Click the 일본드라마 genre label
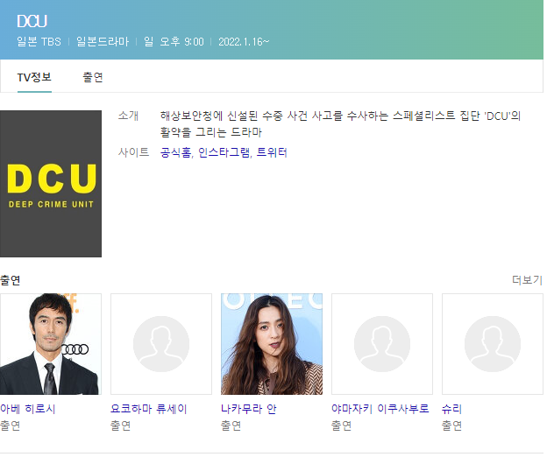This screenshot has width=547, height=457. click(103, 42)
